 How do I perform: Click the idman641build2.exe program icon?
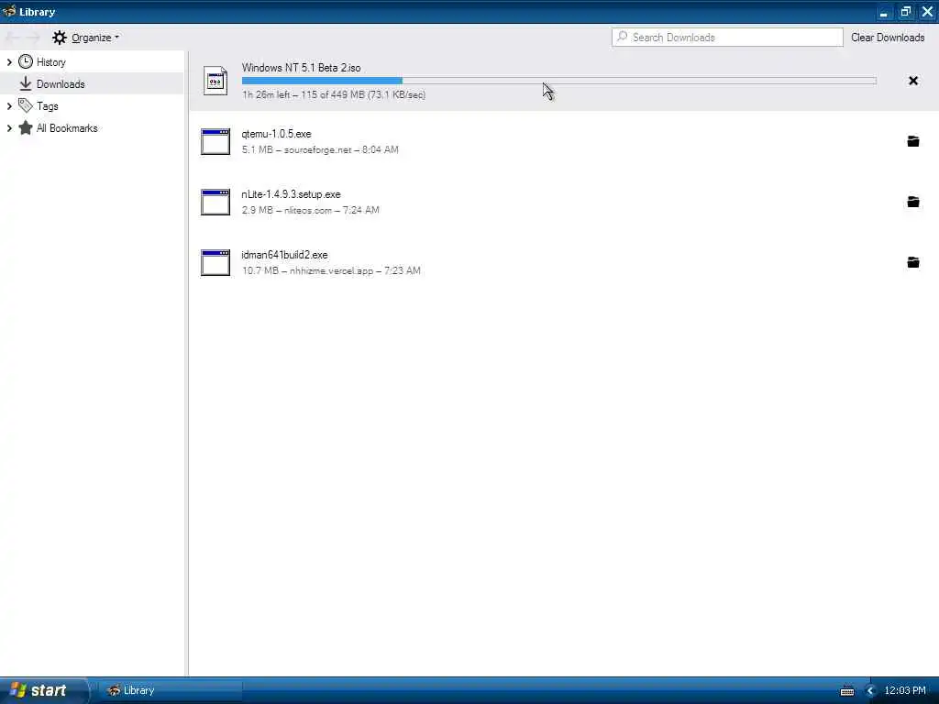(215, 262)
